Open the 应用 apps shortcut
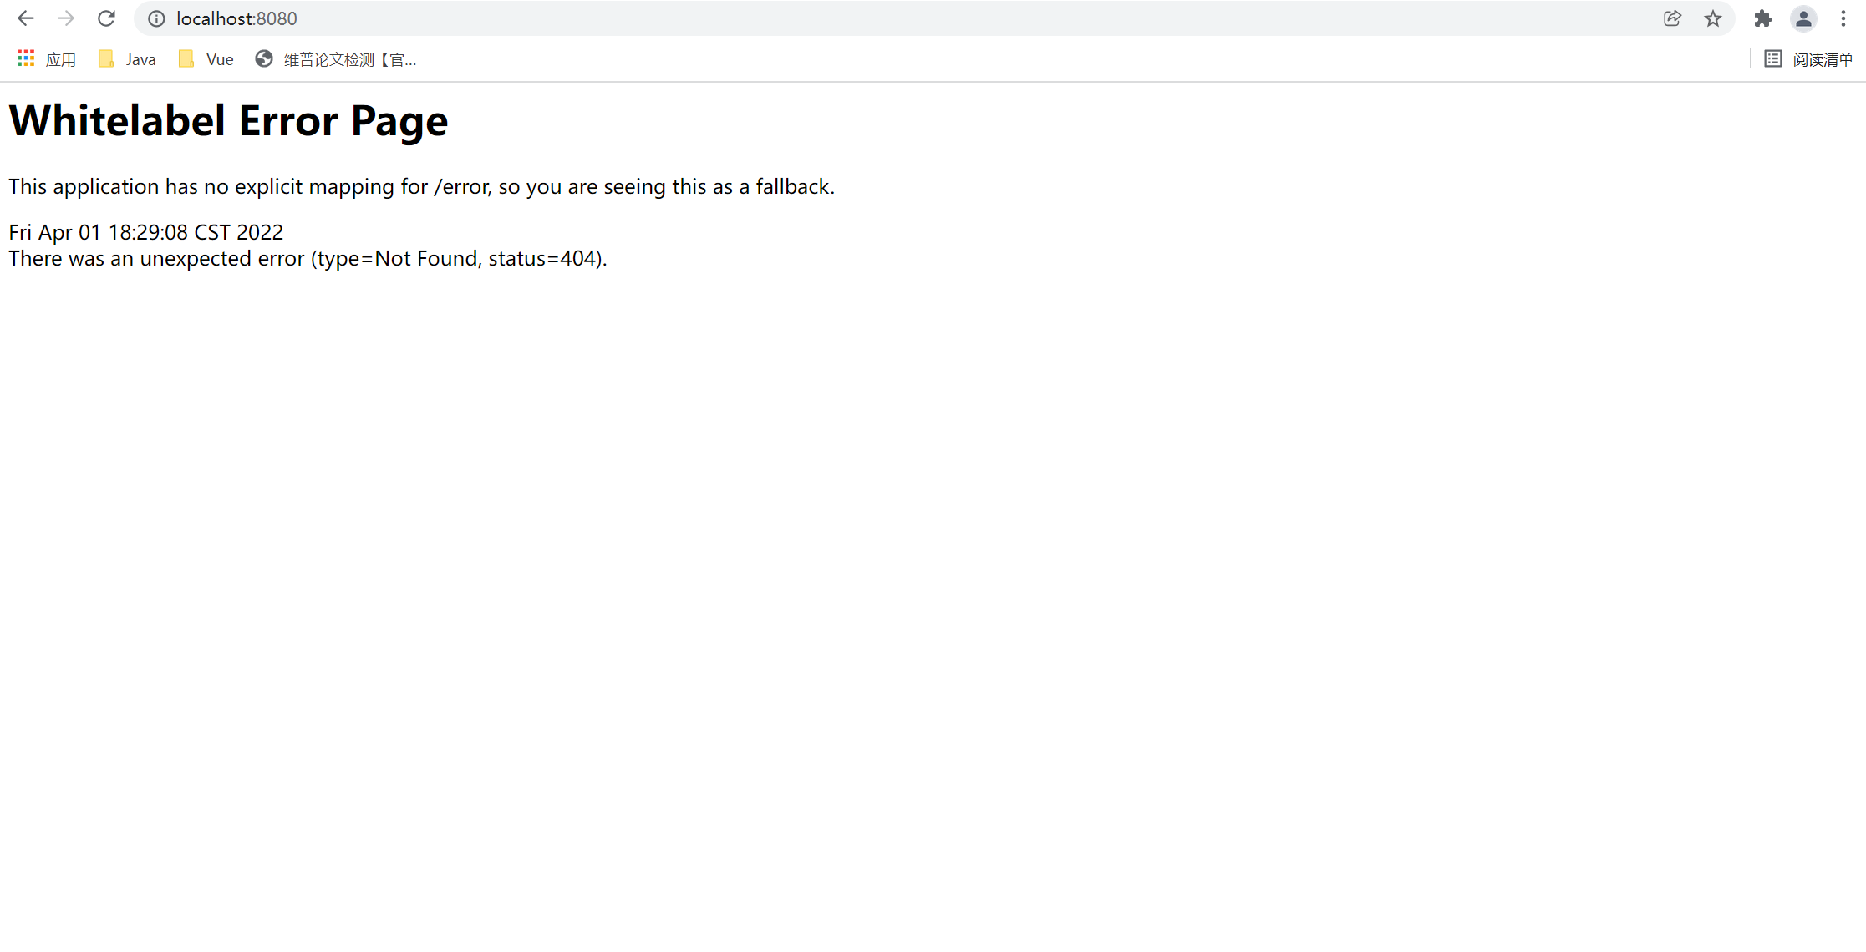The height and width of the screenshot is (952, 1866). pyautogui.click(x=60, y=59)
